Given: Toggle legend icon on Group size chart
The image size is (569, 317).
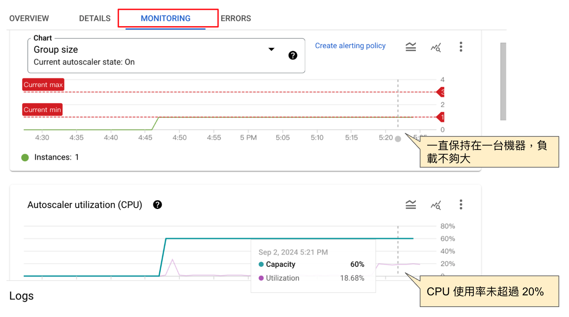Looking at the screenshot, I should pos(411,47).
